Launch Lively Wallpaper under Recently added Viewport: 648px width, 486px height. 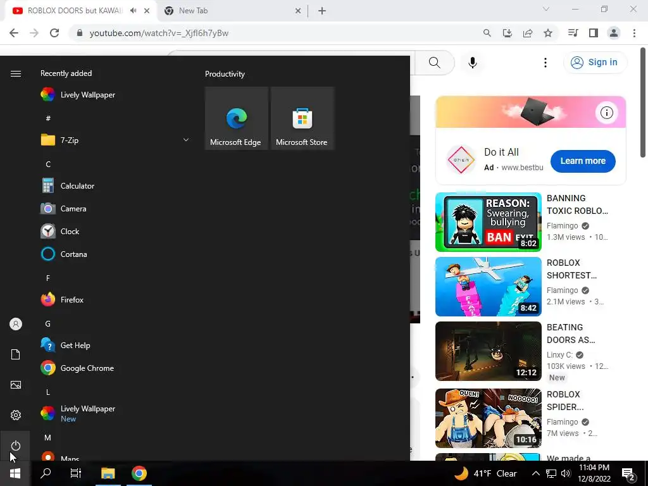[x=116, y=95]
